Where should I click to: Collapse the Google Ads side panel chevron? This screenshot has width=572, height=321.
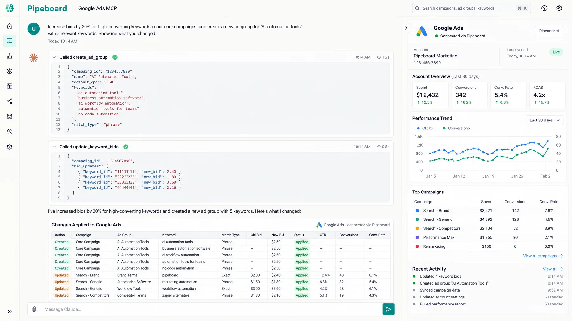[406, 28]
